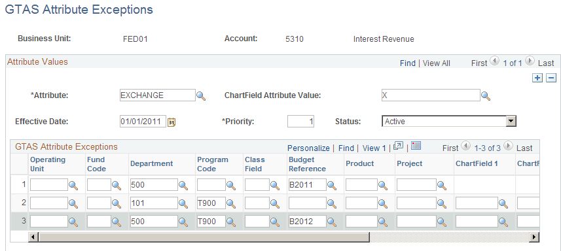Show next exceptions grid rows arrow

(x=509, y=146)
